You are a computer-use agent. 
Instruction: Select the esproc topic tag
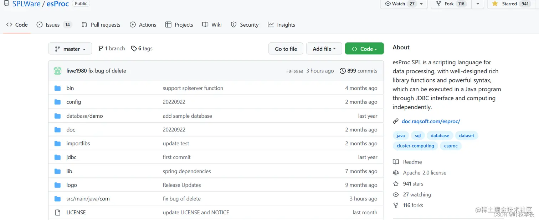[x=451, y=146]
